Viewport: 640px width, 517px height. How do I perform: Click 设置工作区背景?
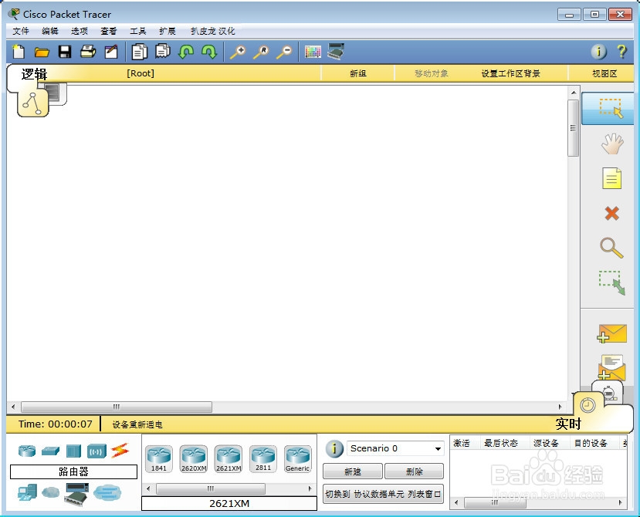[x=510, y=73]
